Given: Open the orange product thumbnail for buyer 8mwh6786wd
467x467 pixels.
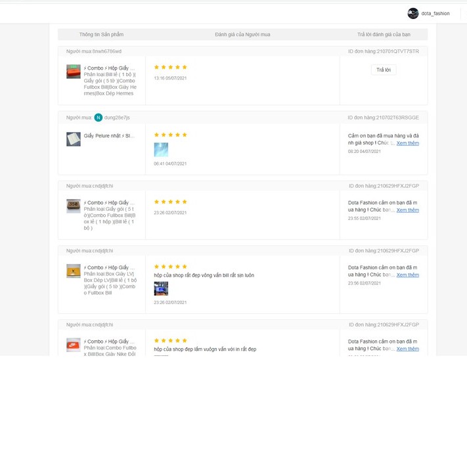Looking at the screenshot, I should pos(74,72).
